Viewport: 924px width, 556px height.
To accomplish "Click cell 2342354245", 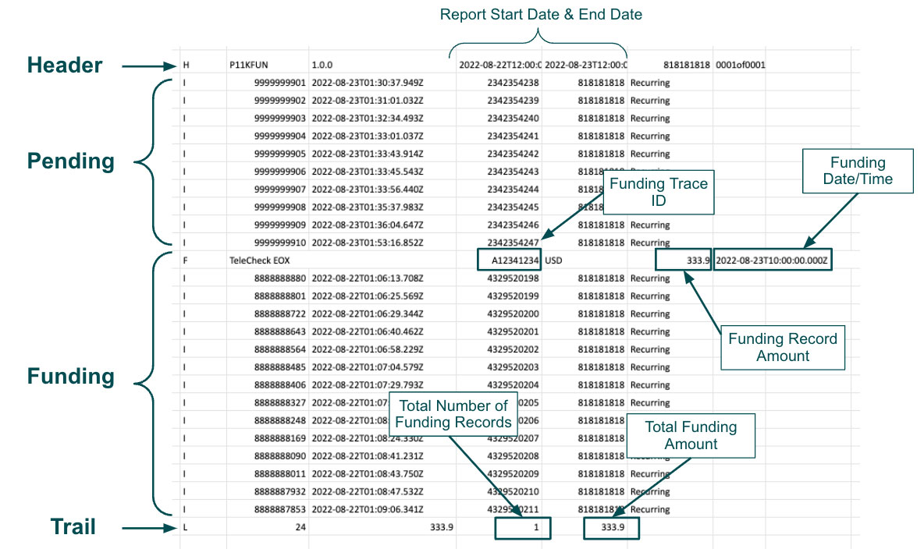I will pyautogui.click(x=513, y=207).
